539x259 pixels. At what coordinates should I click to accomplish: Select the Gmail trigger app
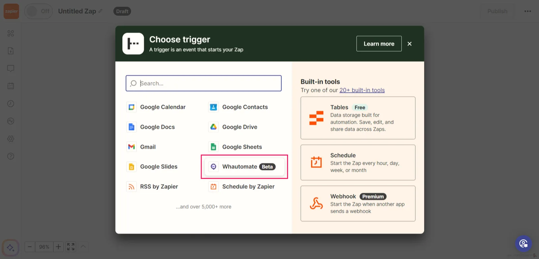click(141, 147)
